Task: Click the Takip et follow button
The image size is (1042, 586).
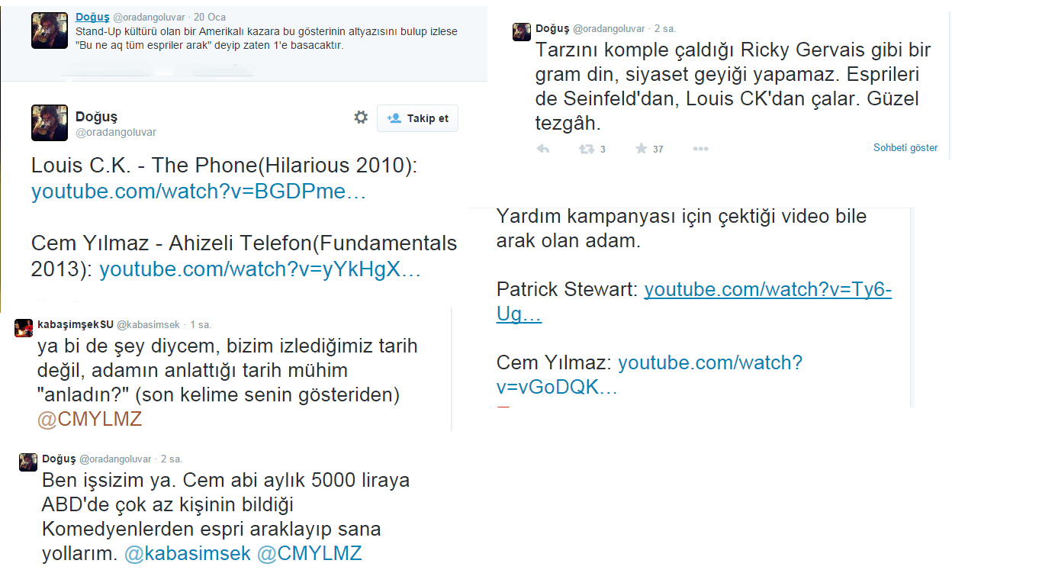Action: [418, 118]
